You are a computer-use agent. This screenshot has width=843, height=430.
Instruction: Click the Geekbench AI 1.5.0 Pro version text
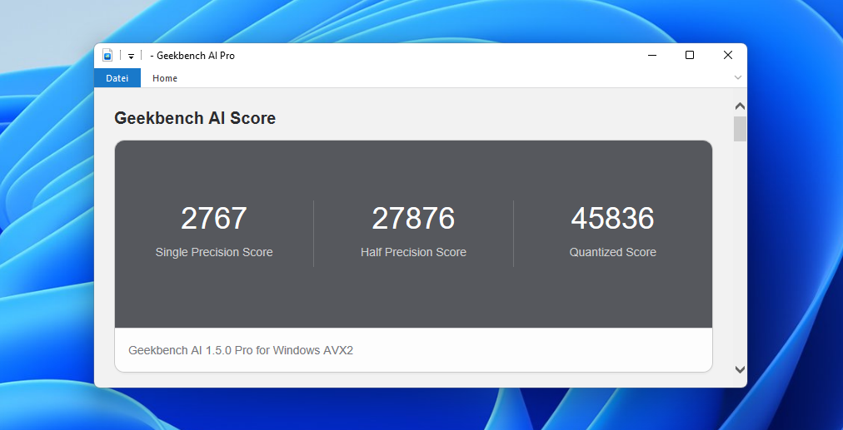pyautogui.click(x=241, y=350)
